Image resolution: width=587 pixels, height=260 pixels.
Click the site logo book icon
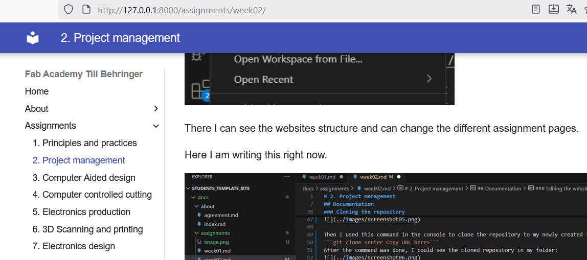point(33,38)
